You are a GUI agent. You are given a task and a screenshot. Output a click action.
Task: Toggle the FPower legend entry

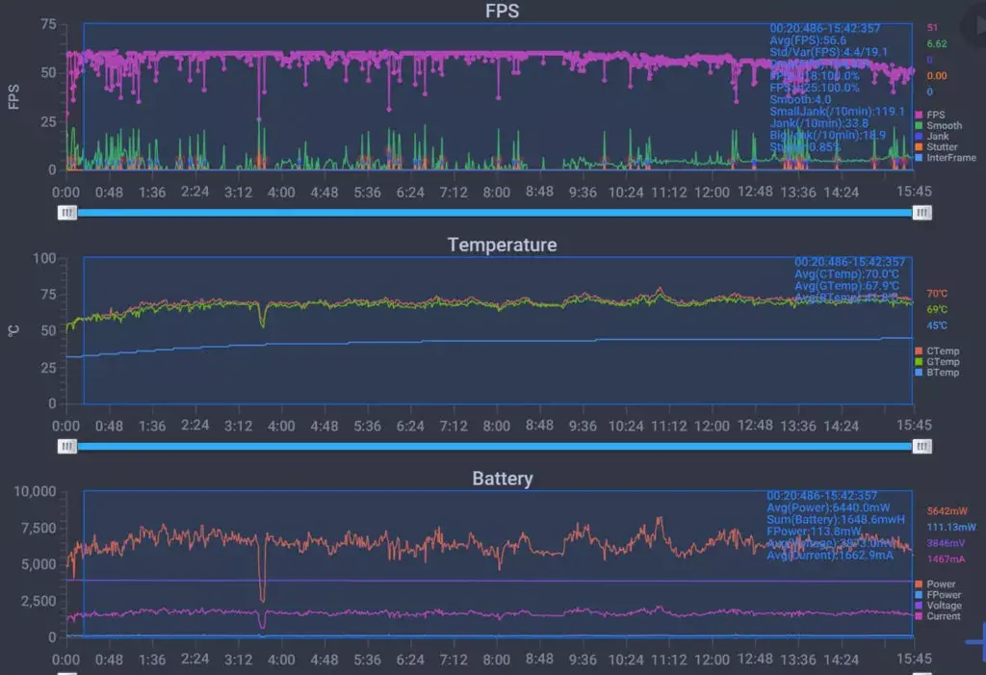[938, 594]
